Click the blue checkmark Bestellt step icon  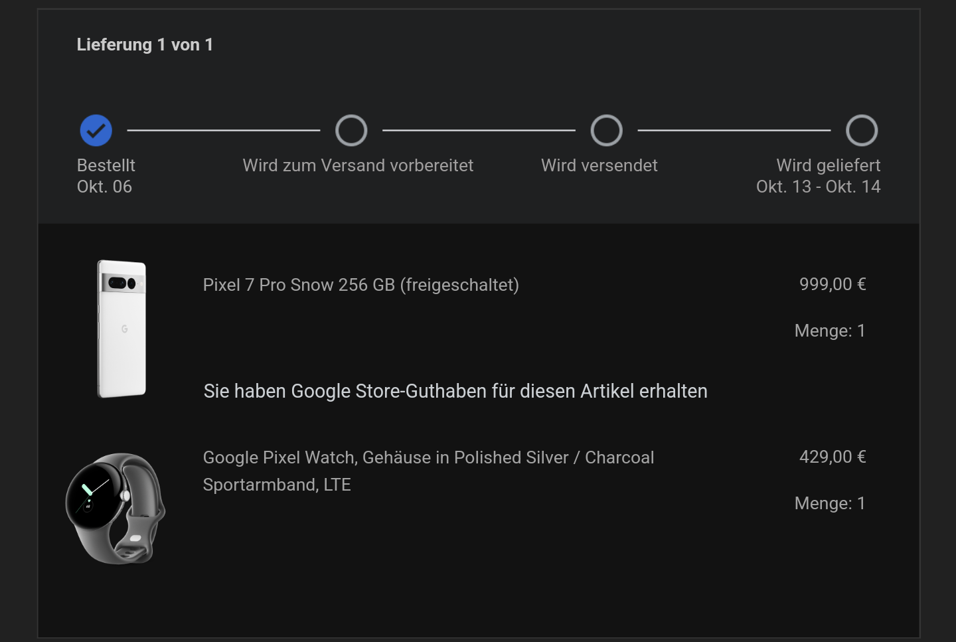click(x=96, y=130)
